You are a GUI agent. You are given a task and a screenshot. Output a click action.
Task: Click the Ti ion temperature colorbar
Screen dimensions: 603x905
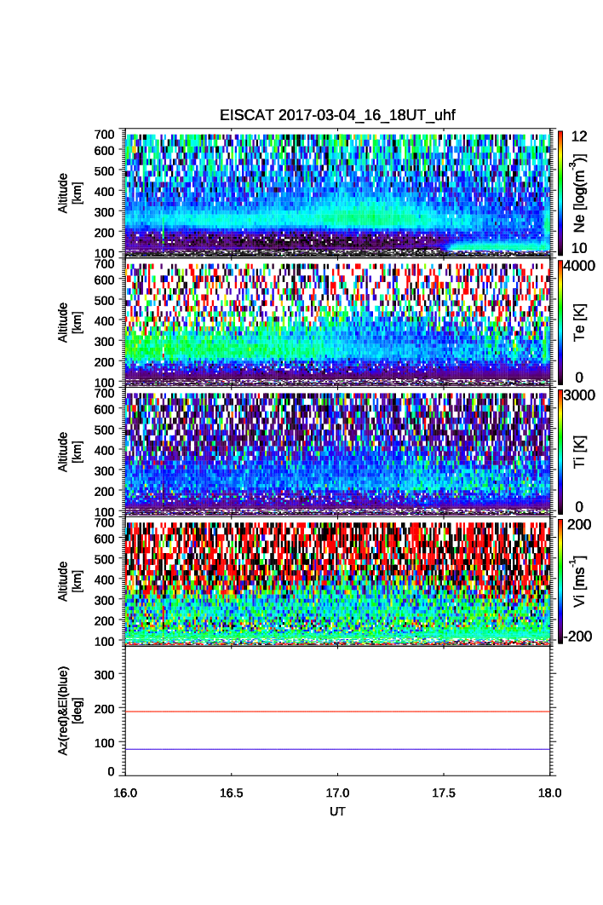tap(559, 451)
